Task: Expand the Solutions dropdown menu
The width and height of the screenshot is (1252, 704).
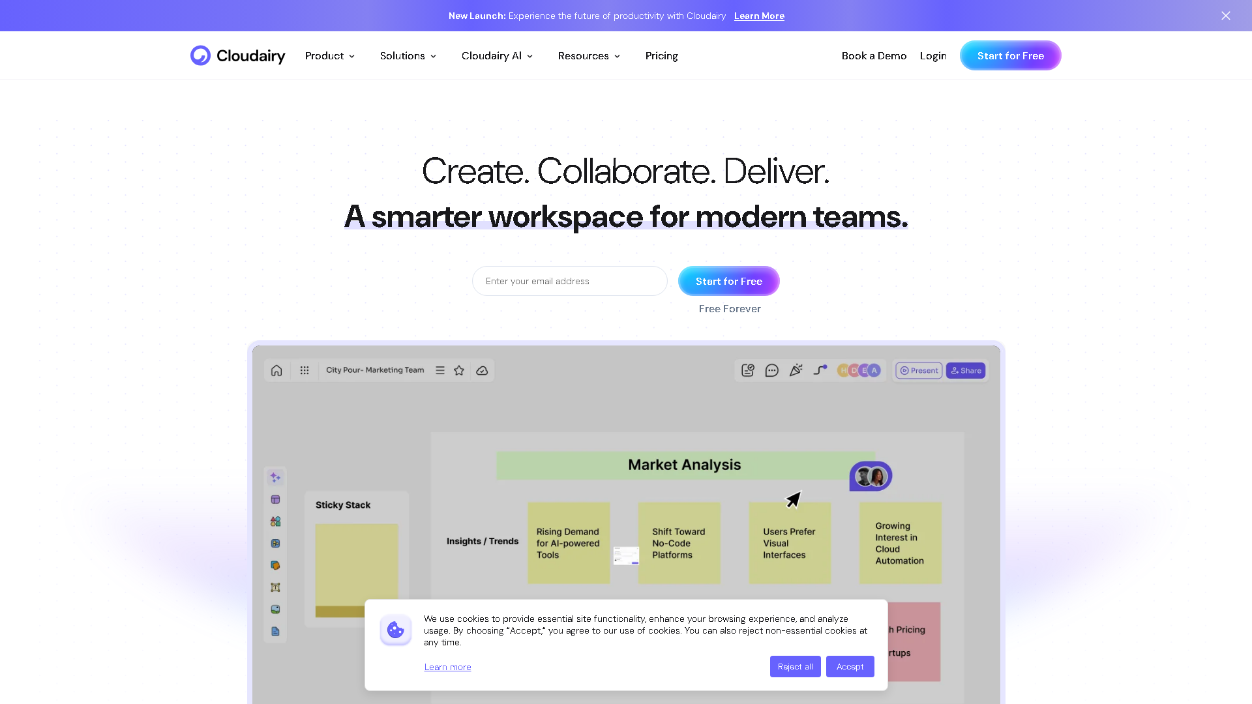Action: 408,56
